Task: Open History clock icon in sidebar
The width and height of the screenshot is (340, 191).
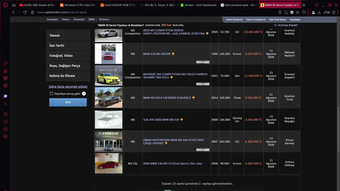Action: (5, 122)
